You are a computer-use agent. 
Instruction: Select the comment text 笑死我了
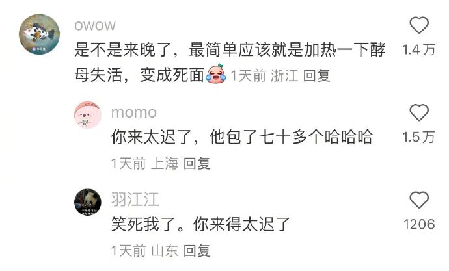coord(200,224)
